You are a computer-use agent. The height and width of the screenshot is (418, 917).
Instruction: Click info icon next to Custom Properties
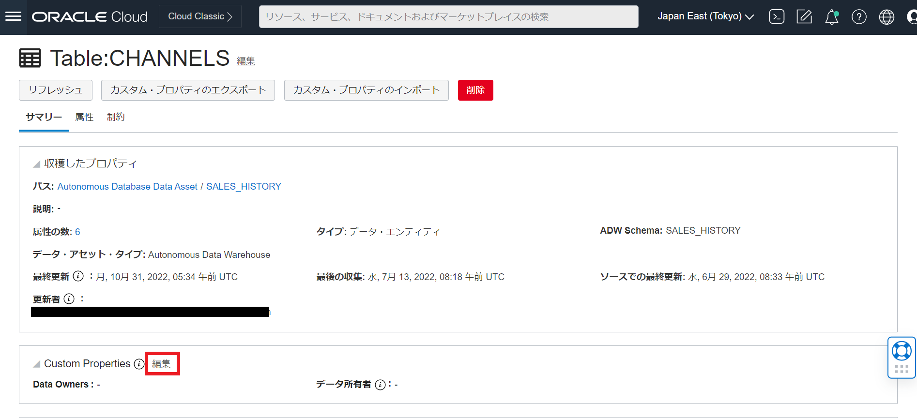pos(139,364)
